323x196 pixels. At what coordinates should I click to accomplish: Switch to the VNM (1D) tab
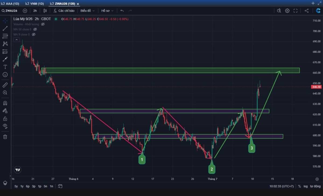(x=34, y=3)
